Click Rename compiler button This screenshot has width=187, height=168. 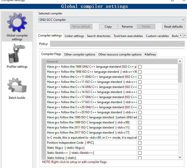(x=127, y=27)
